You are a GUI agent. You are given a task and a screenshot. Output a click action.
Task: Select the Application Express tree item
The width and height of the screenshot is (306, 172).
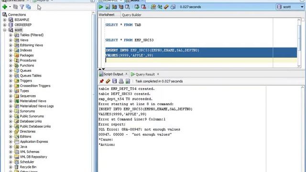[34, 141]
